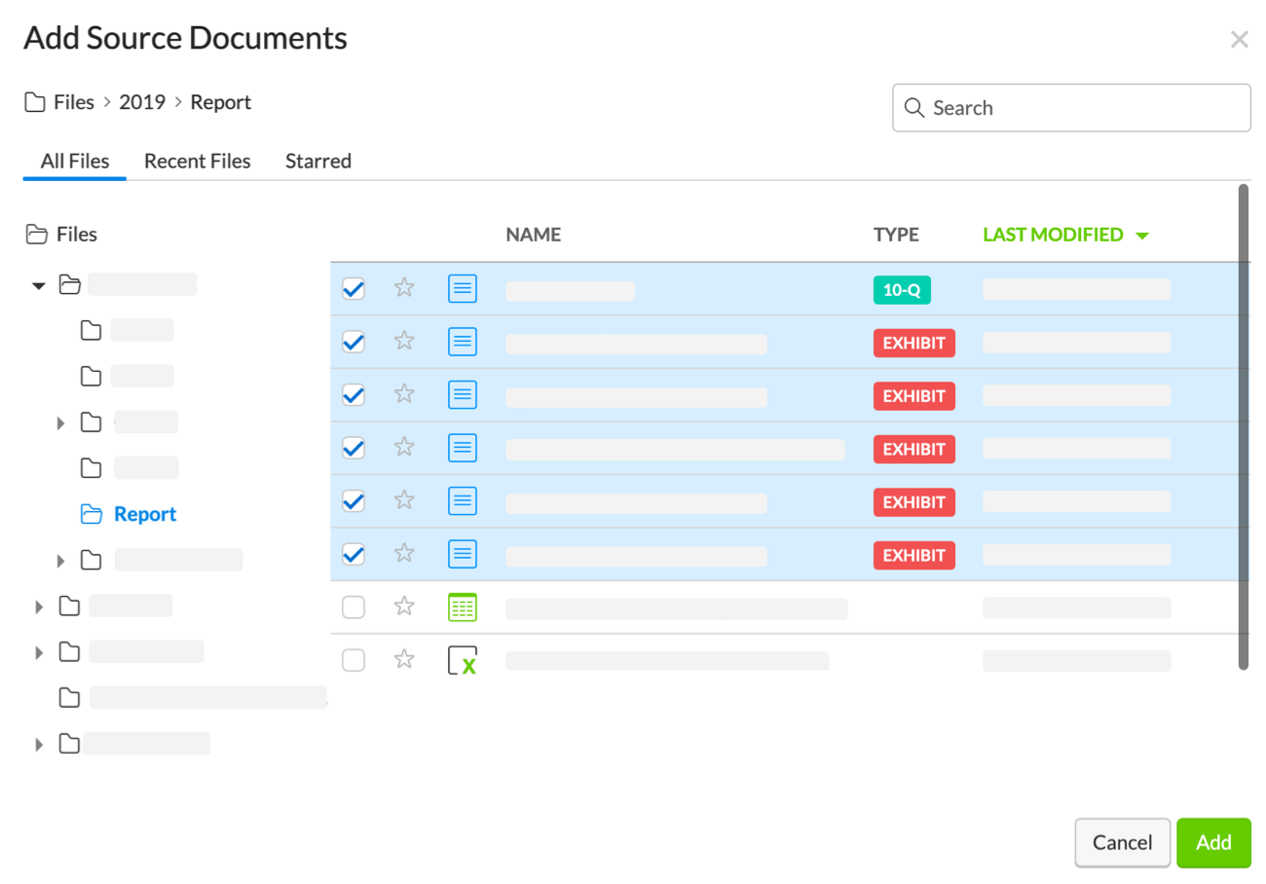Expand the subfolder directly below Report
The width and height of the screenshot is (1266, 884).
(x=60, y=561)
